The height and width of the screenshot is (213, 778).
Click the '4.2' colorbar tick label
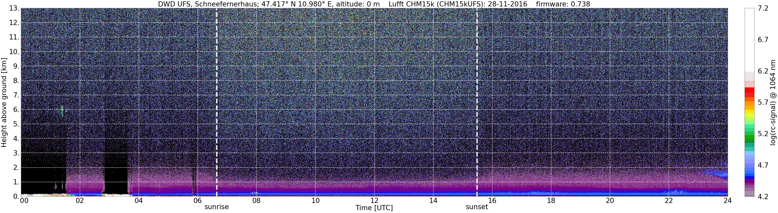(763, 196)
